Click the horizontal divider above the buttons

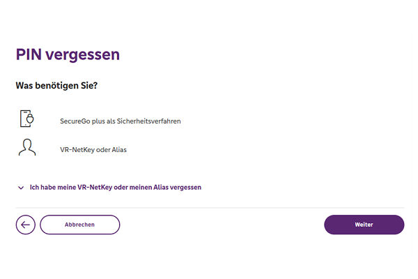(x=209, y=208)
